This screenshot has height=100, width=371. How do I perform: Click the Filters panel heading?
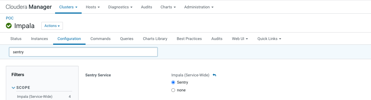(x=18, y=74)
